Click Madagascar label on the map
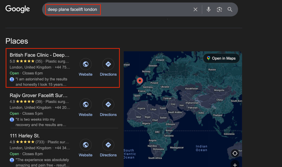 [177, 147]
